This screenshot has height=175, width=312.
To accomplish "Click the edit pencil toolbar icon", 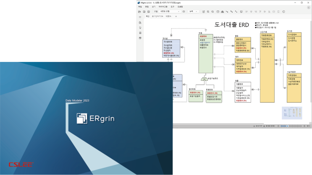I will [x=204, y=12].
